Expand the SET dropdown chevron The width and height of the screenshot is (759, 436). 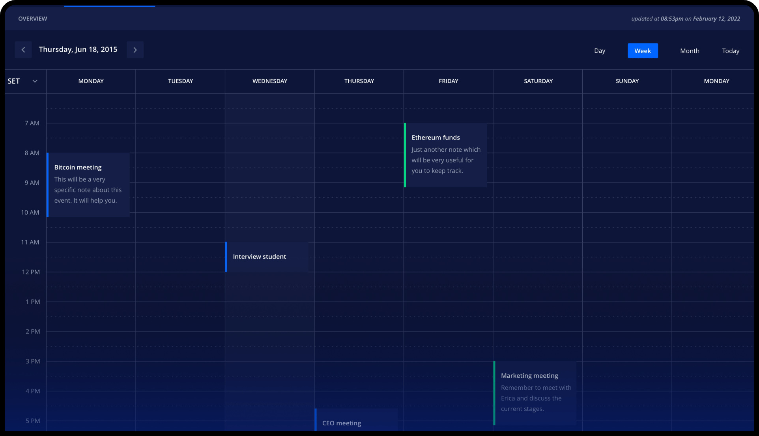pos(35,81)
